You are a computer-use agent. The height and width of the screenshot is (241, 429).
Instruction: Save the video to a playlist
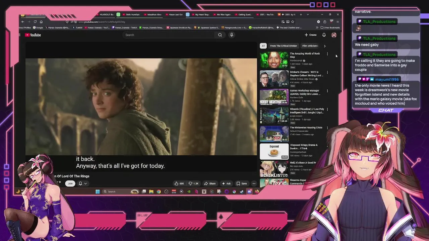pos(242,183)
